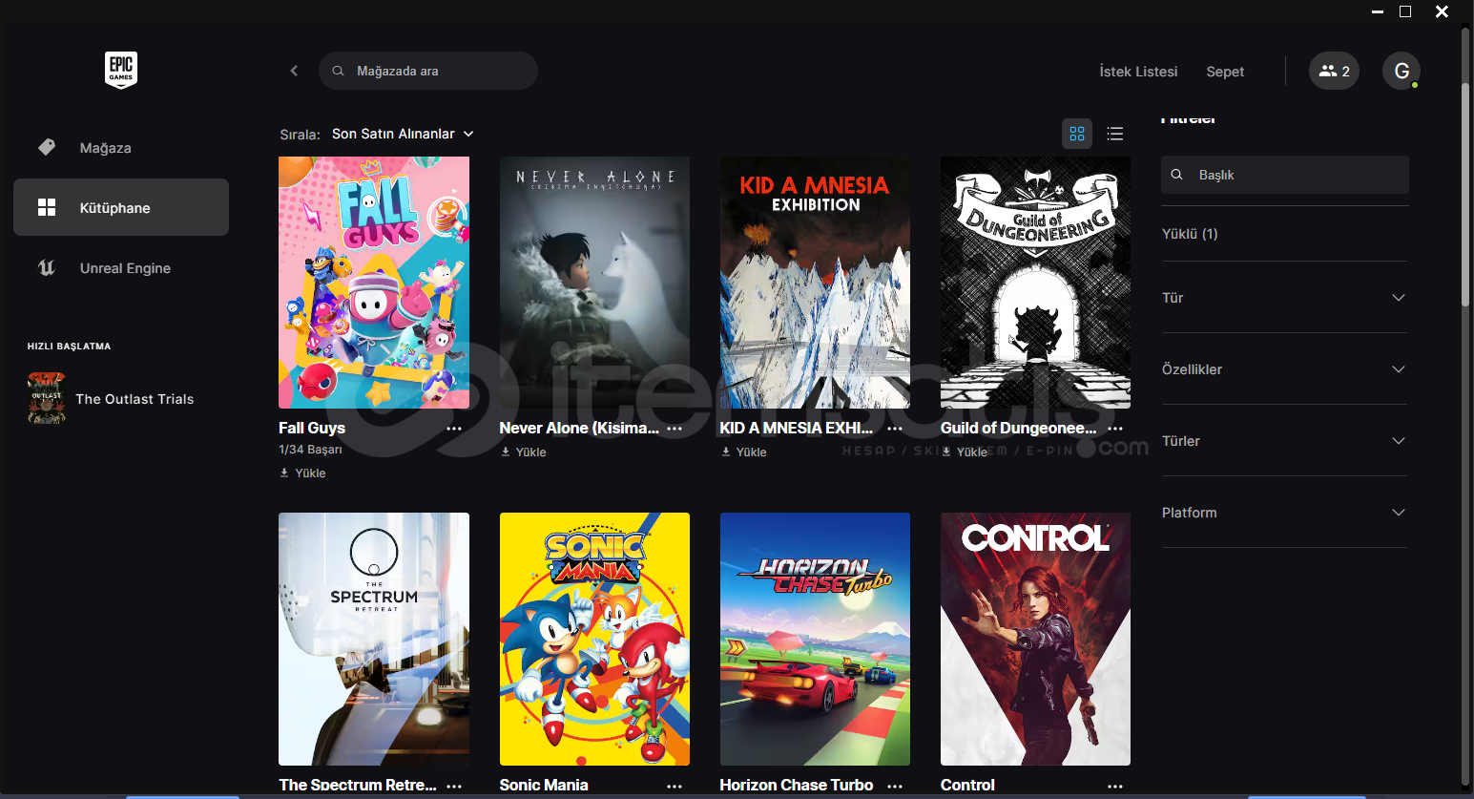Viewport: 1474px width, 799px height.
Task: Click Yükle under Never Alone
Action: click(524, 452)
